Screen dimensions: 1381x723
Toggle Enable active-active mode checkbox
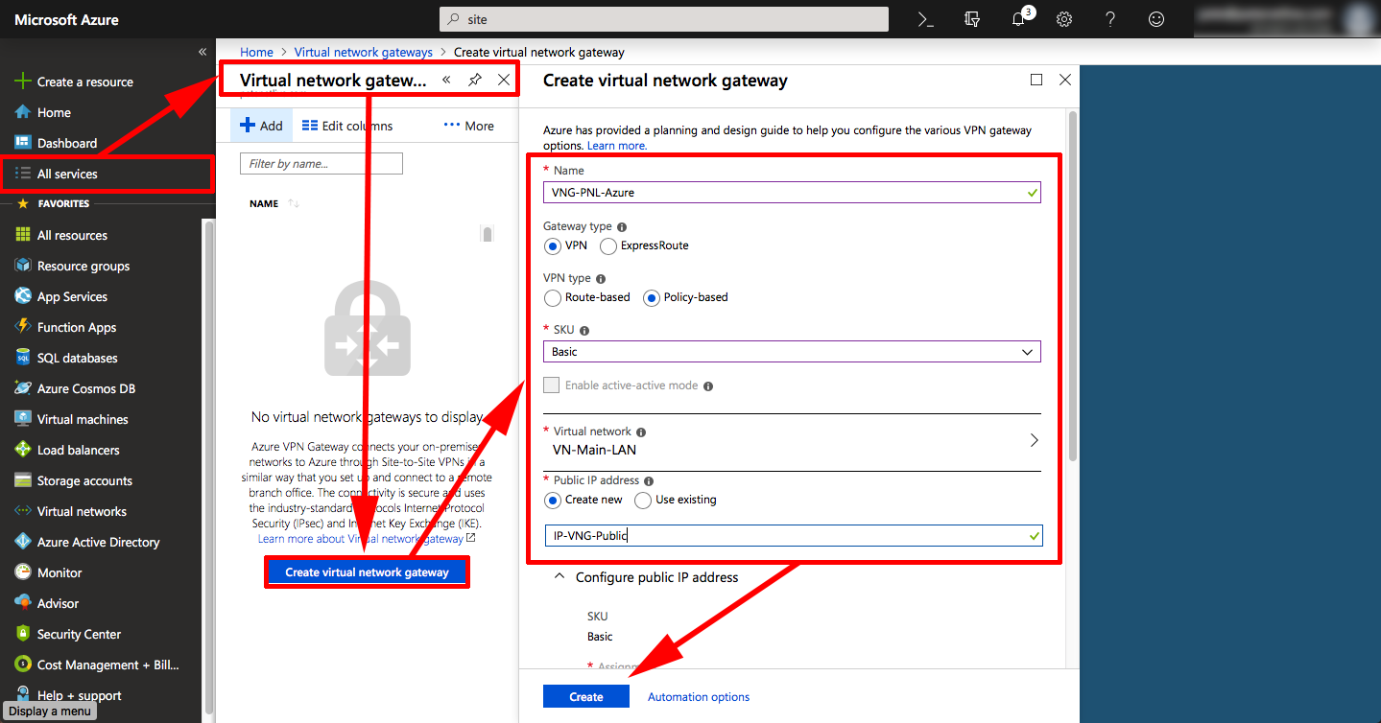[551, 385]
